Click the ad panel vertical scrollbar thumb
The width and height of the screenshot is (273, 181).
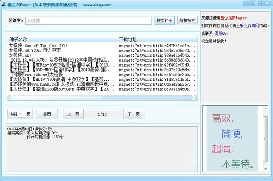266,139
